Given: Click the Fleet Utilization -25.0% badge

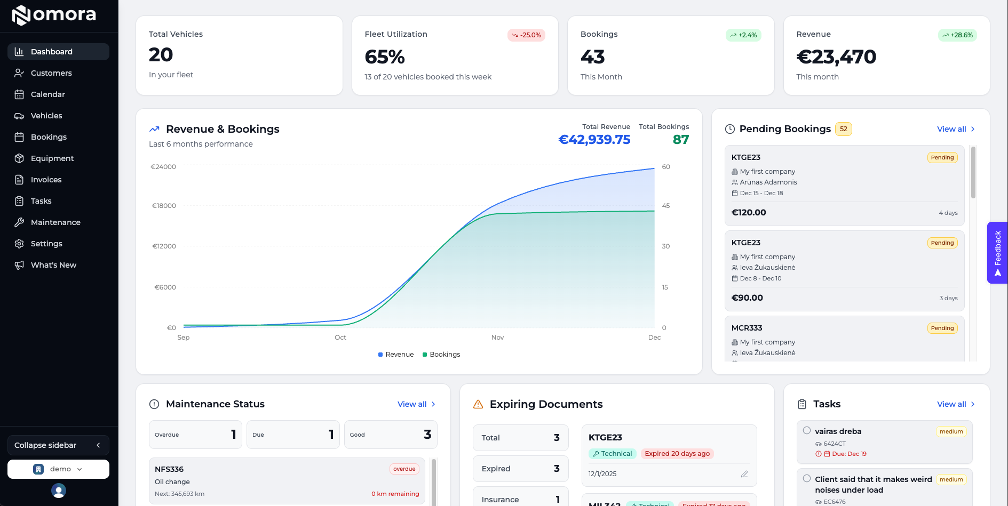Looking at the screenshot, I should (526, 35).
